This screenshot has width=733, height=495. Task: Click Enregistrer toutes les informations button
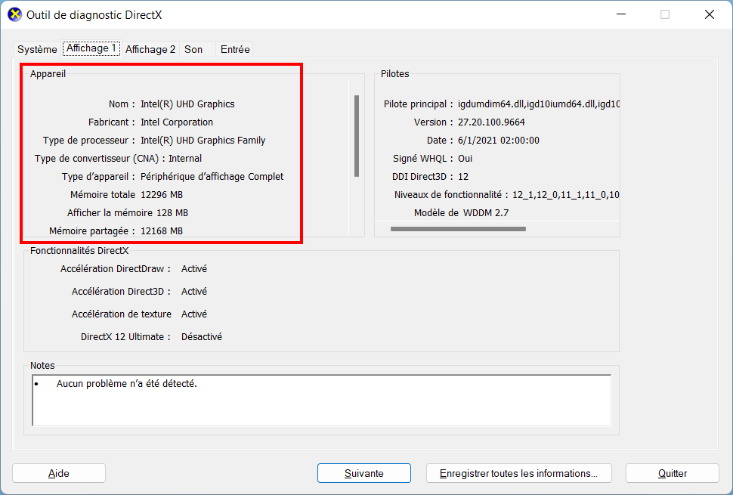[519, 473]
